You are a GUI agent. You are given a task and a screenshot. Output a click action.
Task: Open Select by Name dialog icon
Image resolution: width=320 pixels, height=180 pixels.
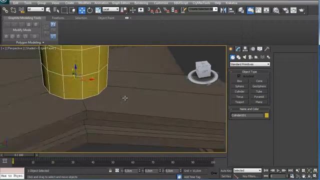56,10
